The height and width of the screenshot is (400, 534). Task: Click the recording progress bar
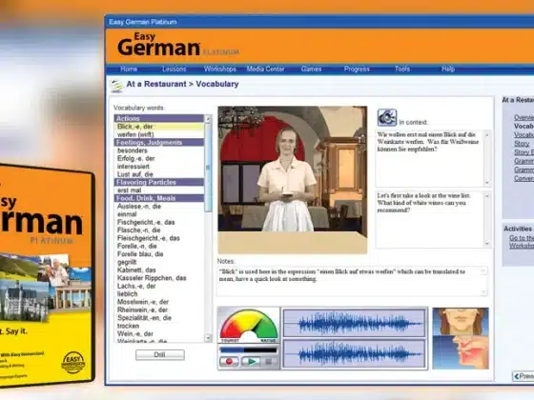pyautogui.click(x=249, y=350)
